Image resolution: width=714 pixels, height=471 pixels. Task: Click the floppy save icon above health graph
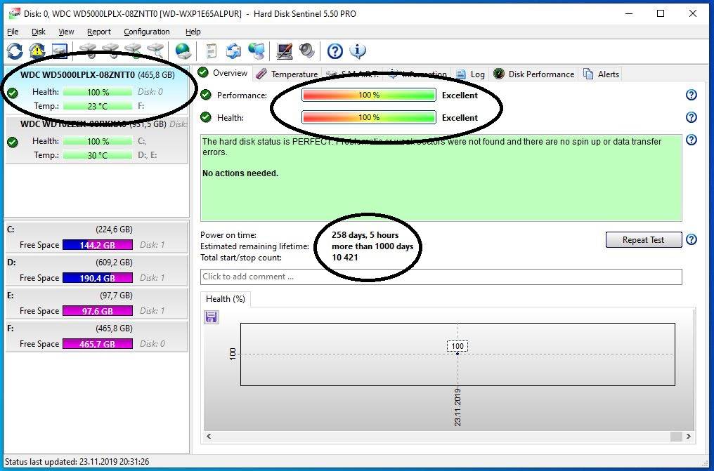[212, 317]
